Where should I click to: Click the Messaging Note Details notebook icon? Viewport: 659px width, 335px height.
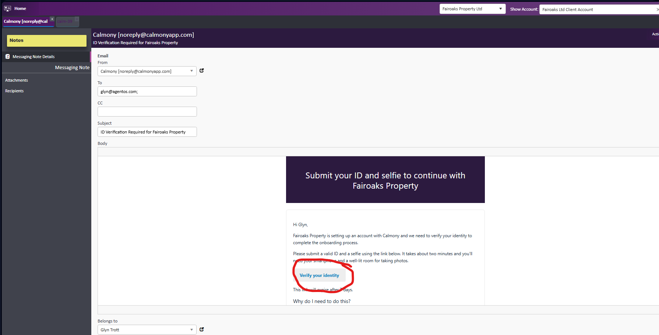coord(7,57)
